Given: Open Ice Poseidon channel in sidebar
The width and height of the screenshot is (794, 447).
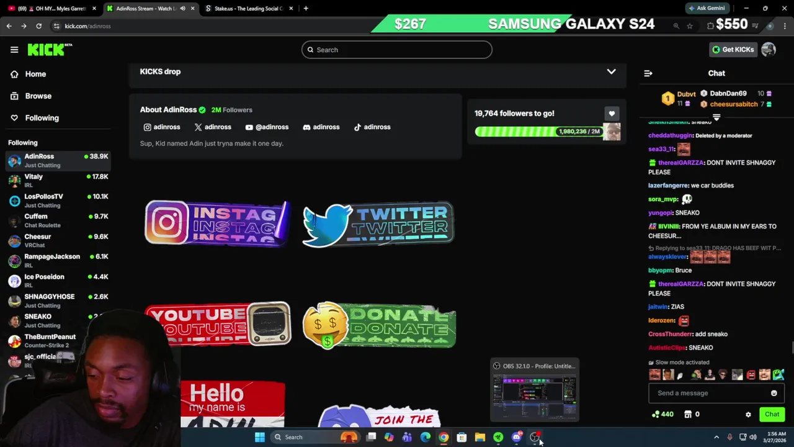Looking at the screenshot, I should 58,281.
